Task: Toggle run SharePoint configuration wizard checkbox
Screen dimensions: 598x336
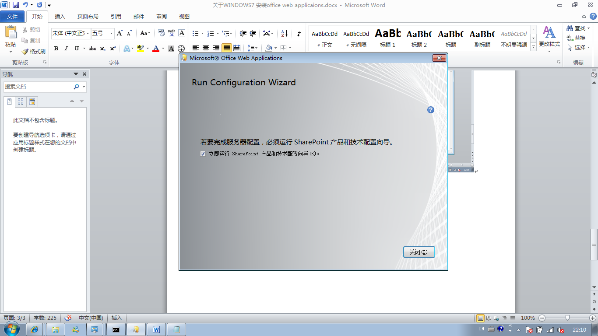Action: [x=203, y=154]
